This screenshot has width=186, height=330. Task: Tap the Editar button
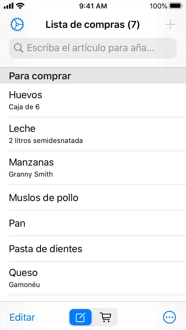tap(22, 317)
